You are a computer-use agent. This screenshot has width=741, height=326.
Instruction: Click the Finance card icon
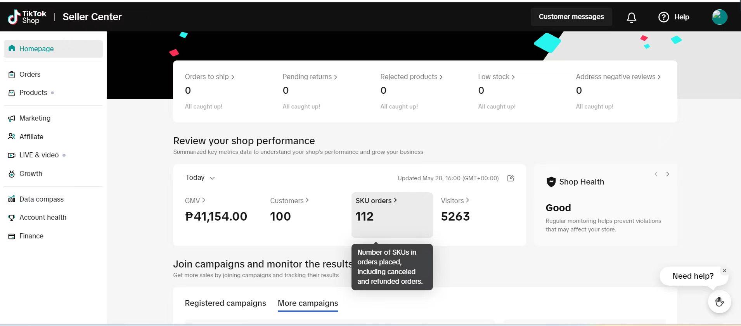point(12,236)
